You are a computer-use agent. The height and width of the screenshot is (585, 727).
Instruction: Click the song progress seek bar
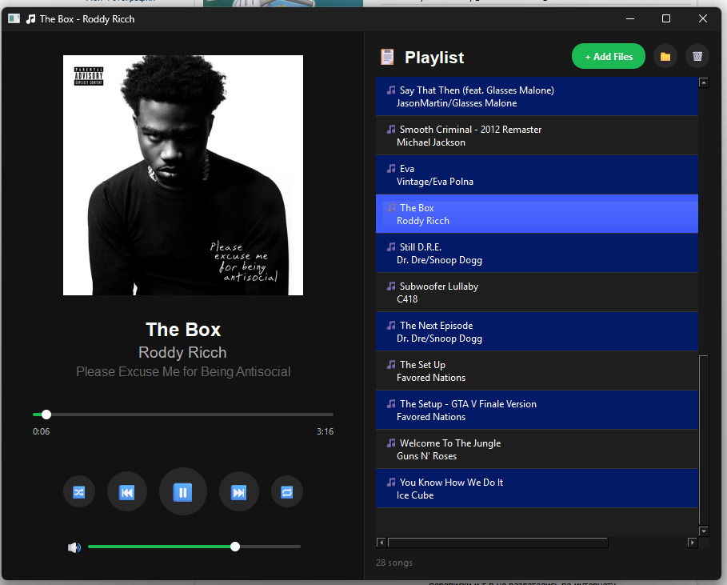(183, 415)
